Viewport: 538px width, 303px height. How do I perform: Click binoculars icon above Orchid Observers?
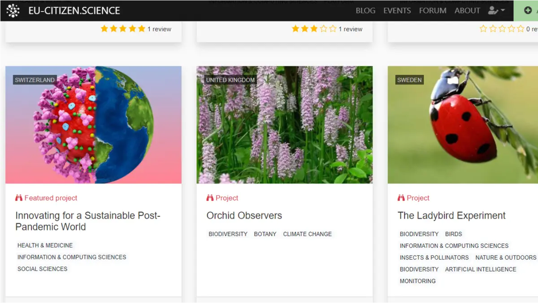click(x=210, y=198)
